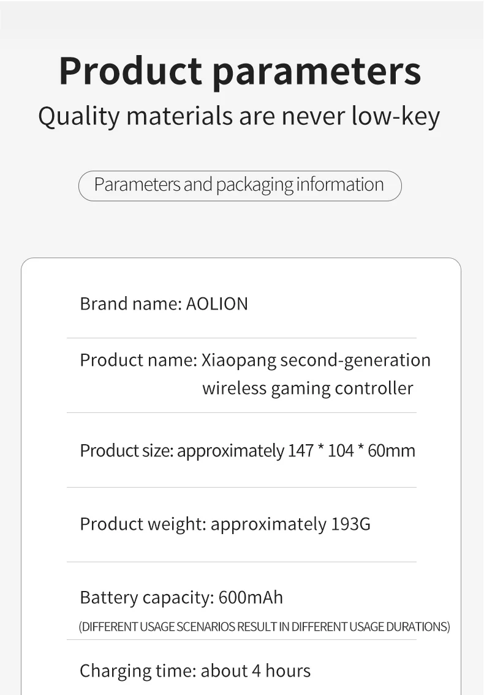
Task: Click the divider line below the brand name row
Action: [241, 338]
